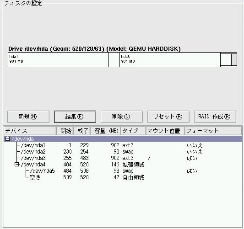Click the リセット(R) button

point(168,117)
